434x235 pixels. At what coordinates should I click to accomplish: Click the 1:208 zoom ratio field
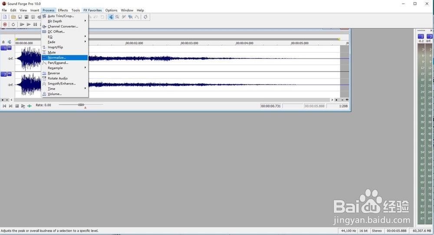click(338, 106)
